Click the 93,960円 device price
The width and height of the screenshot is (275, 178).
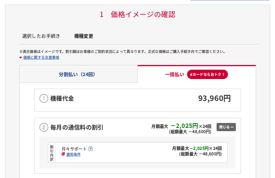tap(214, 98)
